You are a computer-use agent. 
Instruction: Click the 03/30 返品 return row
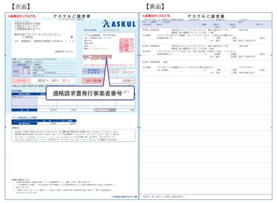(155, 62)
